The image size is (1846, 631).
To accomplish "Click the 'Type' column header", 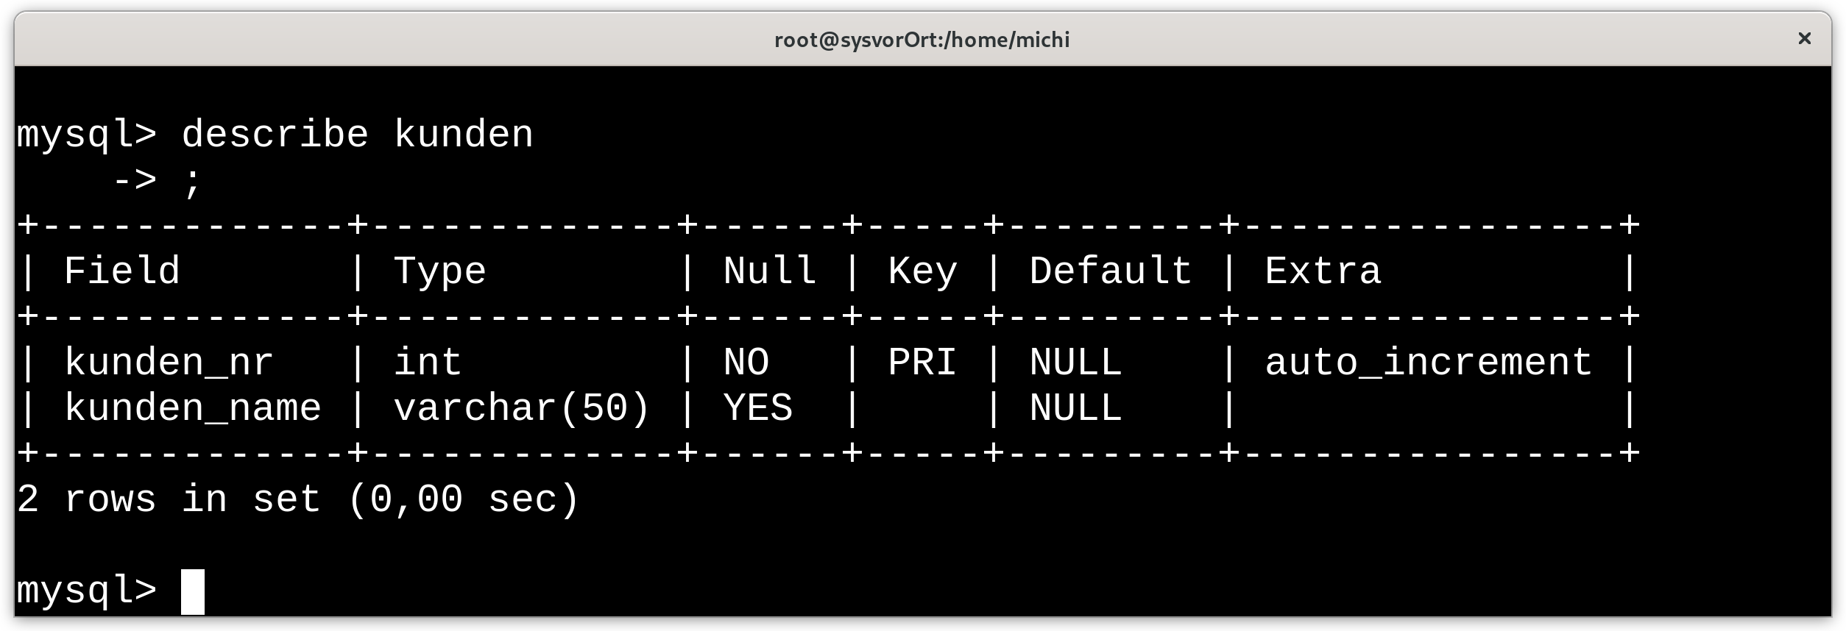I will [440, 271].
